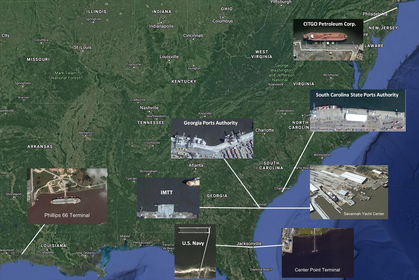Select the Philadelphia label
Viewport: 419px width, 280px height.
click(375, 14)
